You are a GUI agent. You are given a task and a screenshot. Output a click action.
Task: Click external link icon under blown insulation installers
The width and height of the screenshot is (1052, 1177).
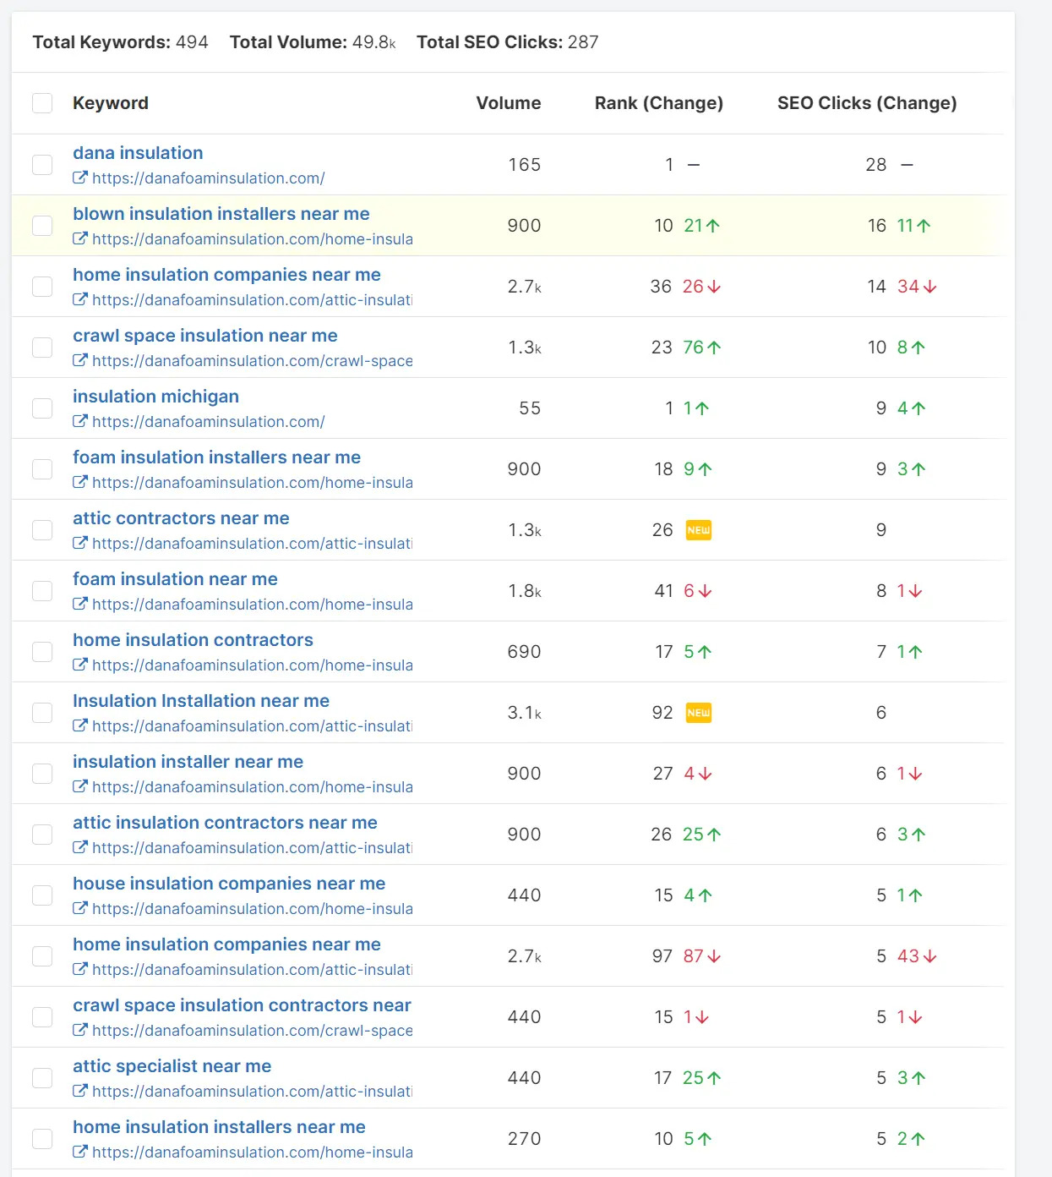[x=80, y=239]
